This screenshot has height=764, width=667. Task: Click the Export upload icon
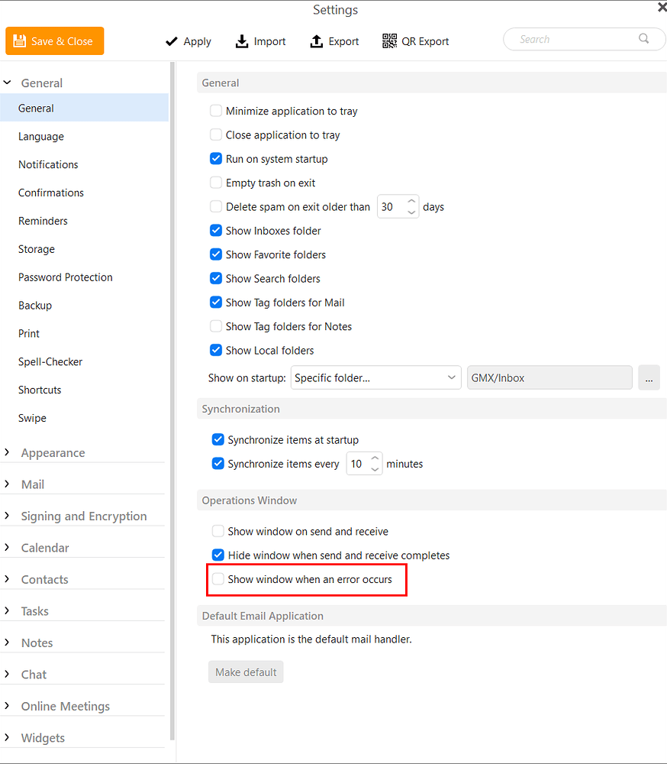pos(314,41)
